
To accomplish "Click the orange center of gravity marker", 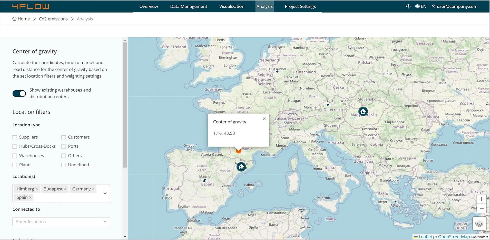I will pos(239,151).
